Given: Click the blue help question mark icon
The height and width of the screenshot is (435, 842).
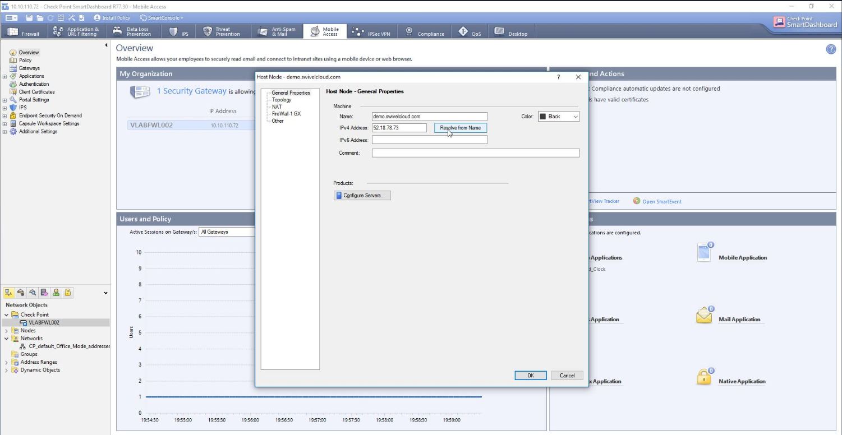Looking at the screenshot, I should (831, 49).
